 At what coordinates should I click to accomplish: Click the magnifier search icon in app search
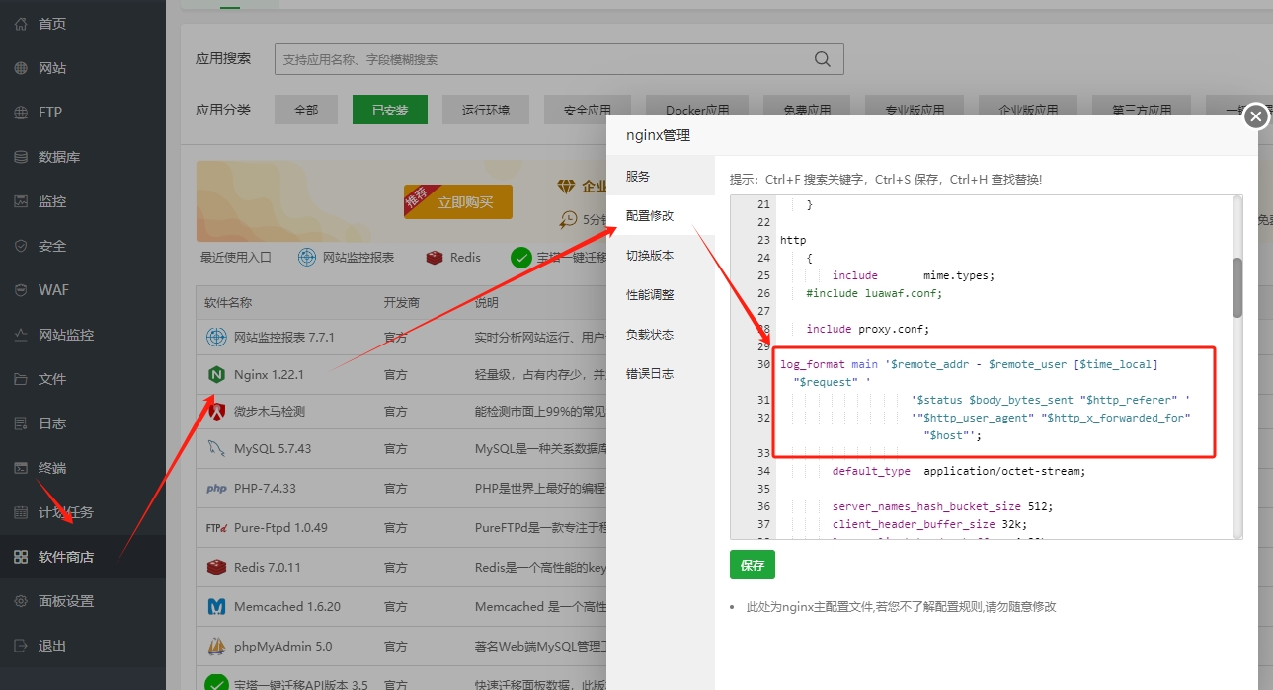[822, 59]
